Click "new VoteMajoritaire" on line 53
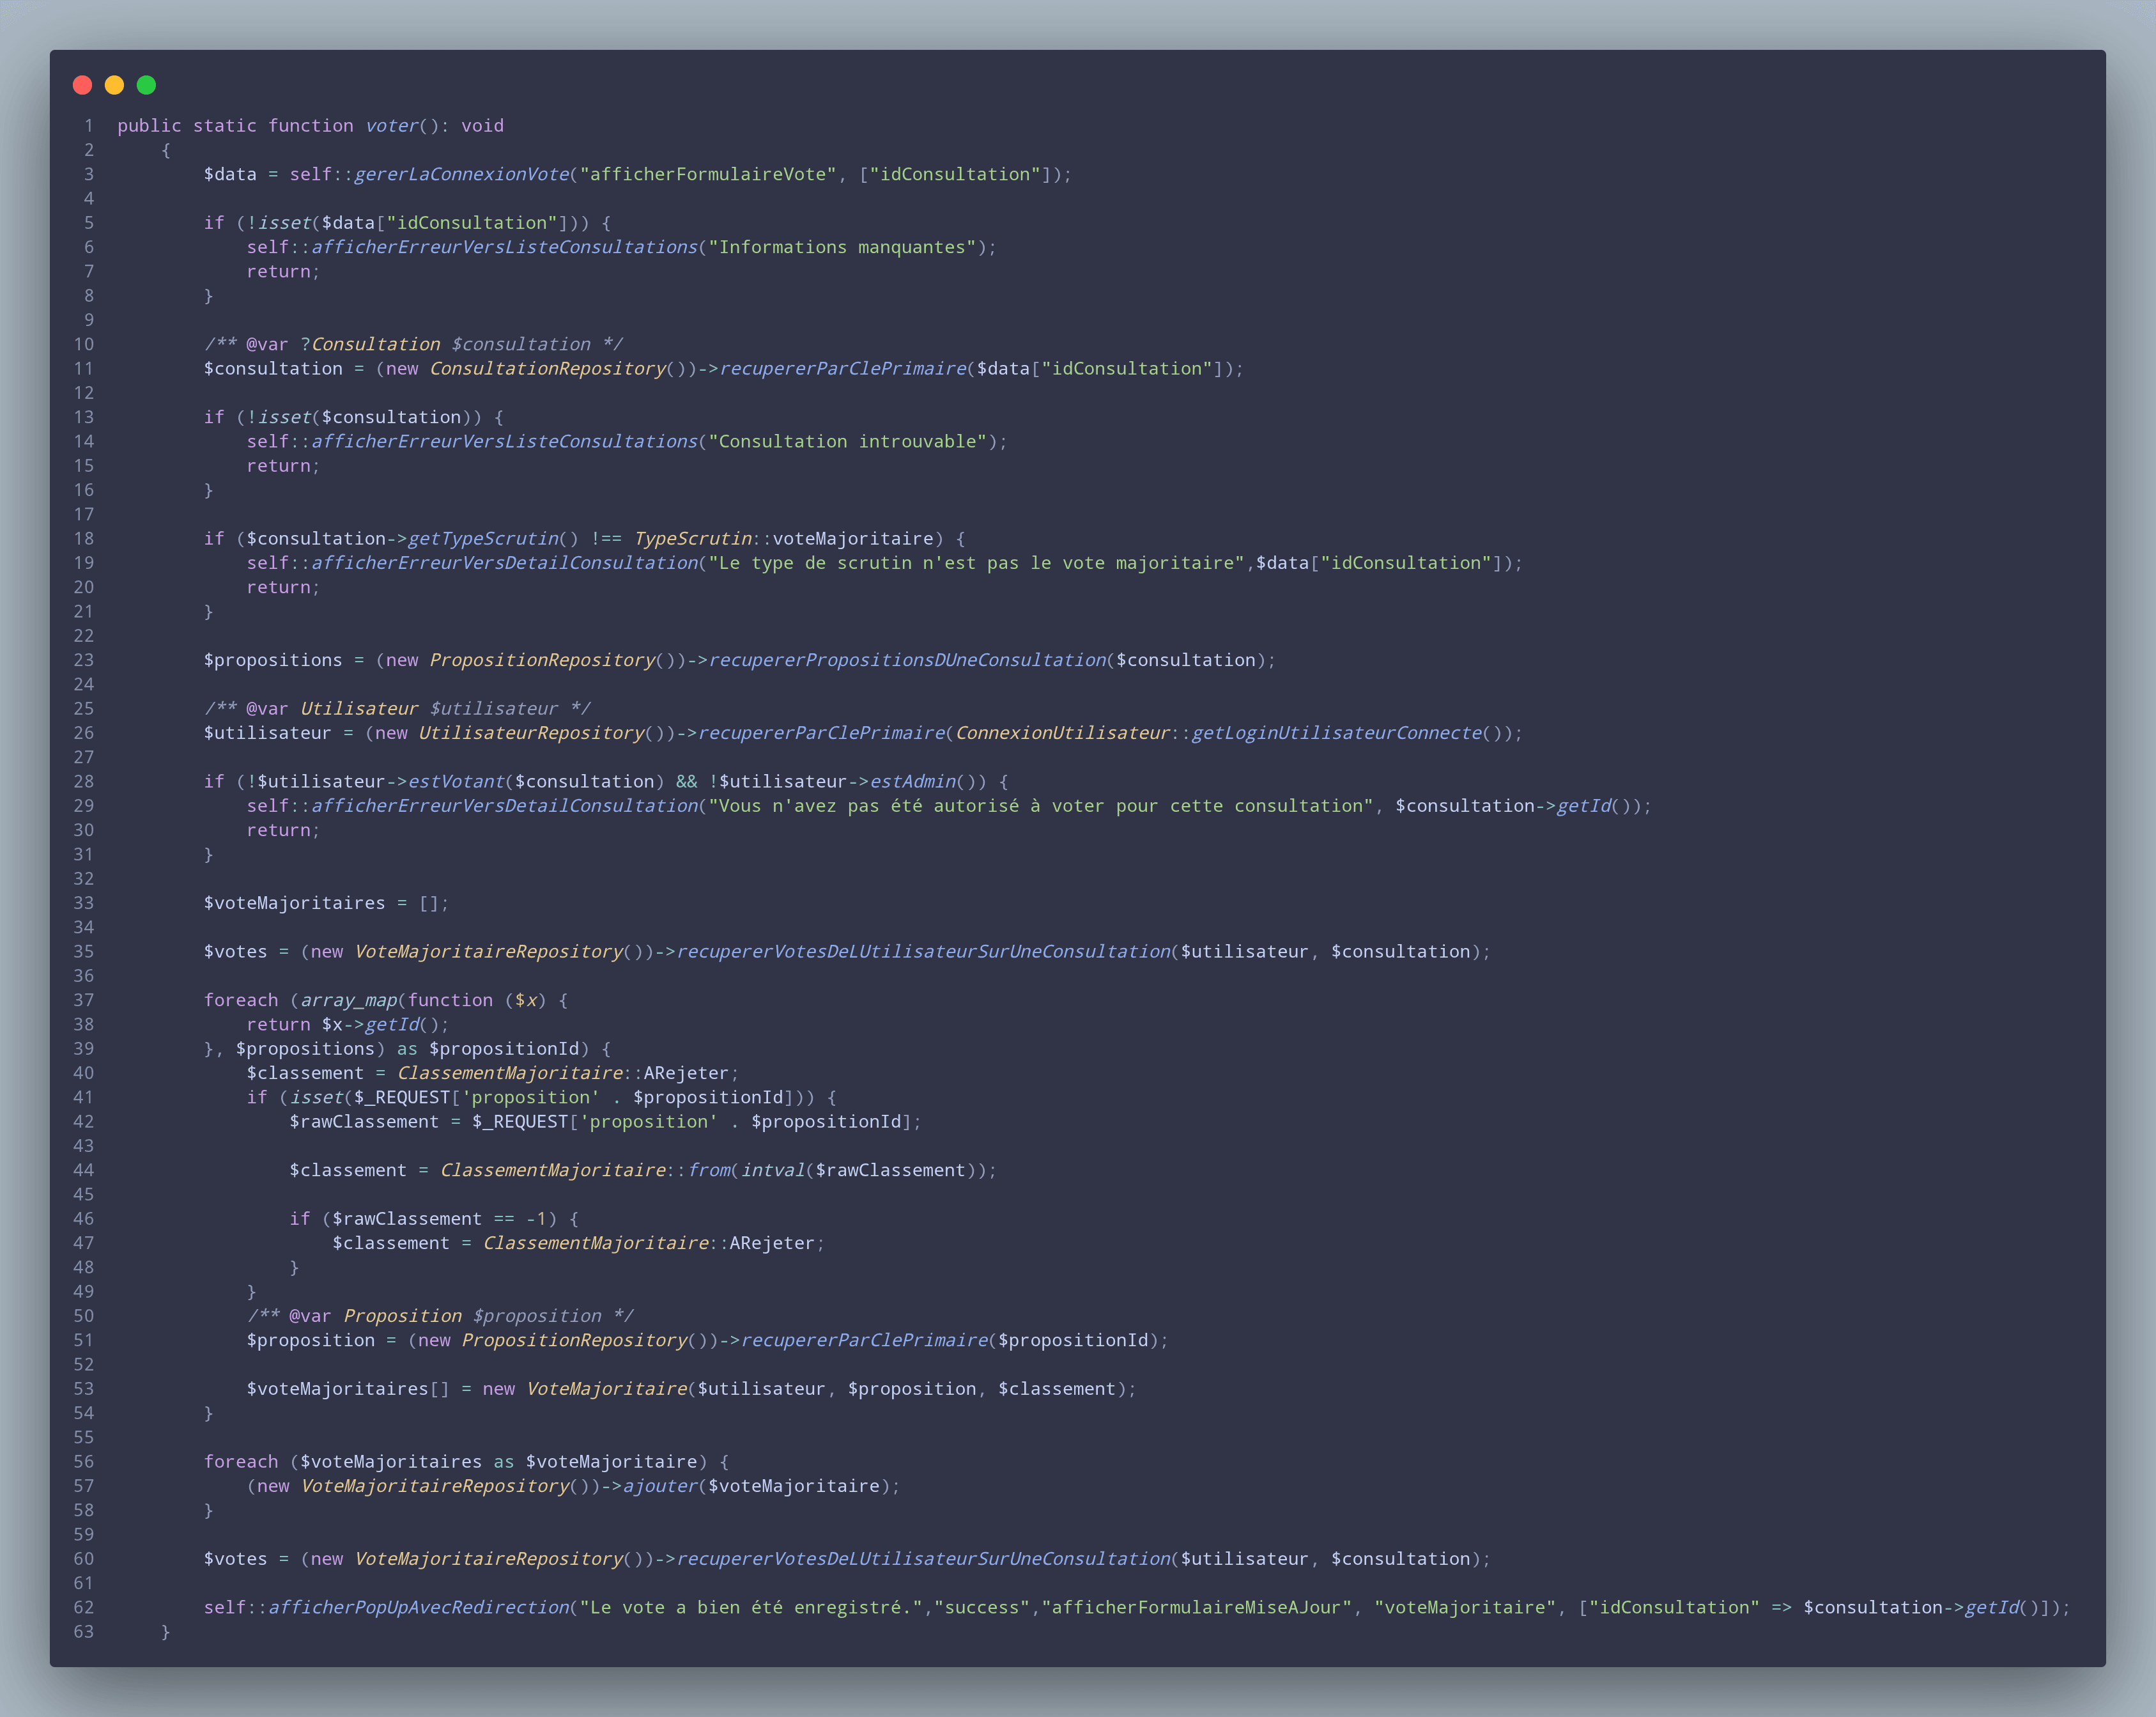The image size is (2156, 1717). (585, 1389)
